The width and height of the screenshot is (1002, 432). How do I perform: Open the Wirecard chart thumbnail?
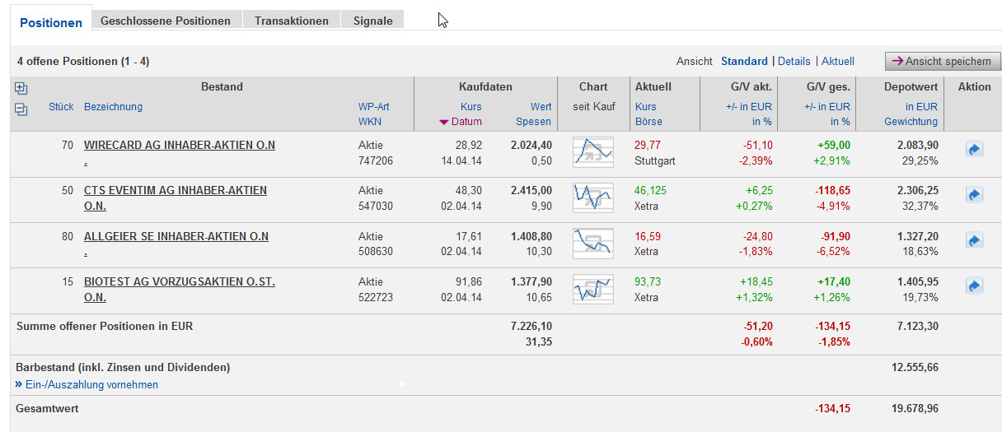point(593,152)
